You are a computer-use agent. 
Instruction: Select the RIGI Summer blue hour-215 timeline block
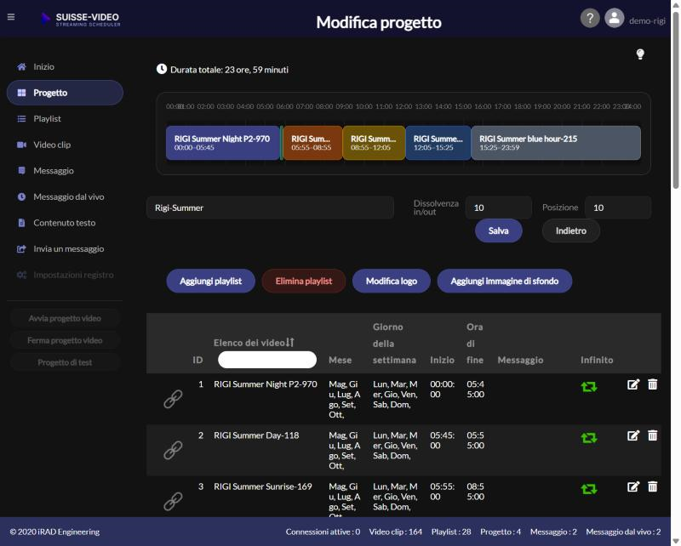(x=556, y=143)
